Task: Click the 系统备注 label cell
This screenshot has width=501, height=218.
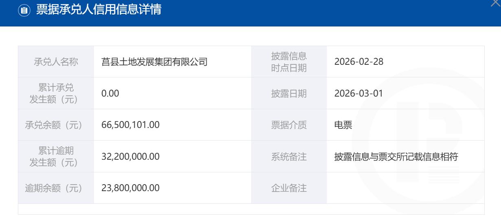Action: click(289, 156)
